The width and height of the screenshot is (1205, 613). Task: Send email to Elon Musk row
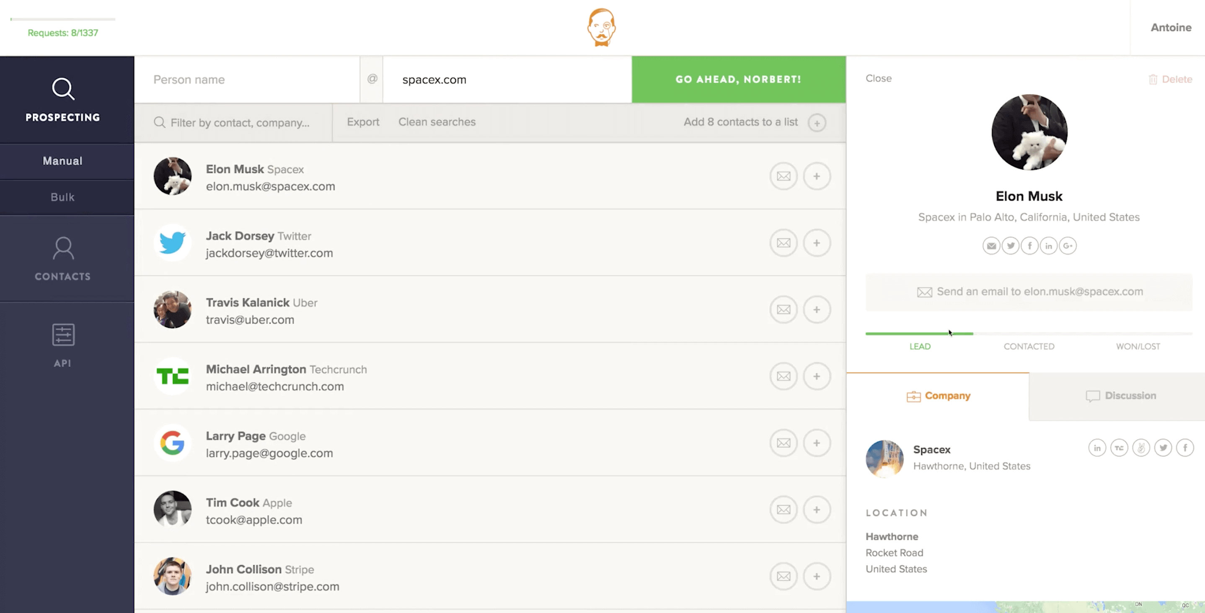click(x=784, y=176)
